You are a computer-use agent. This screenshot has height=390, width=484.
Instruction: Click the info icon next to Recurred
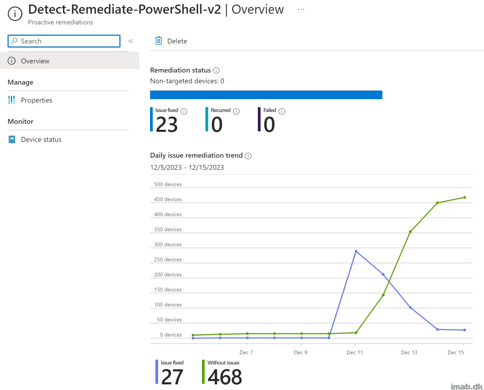click(236, 111)
